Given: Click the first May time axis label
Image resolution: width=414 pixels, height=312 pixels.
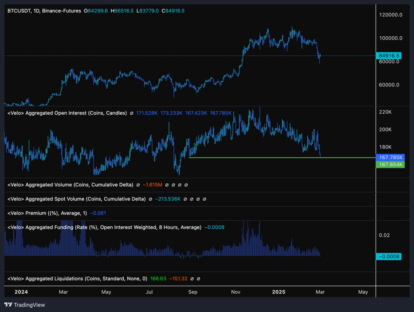Looking at the screenshot, I should tap(106, 292).
